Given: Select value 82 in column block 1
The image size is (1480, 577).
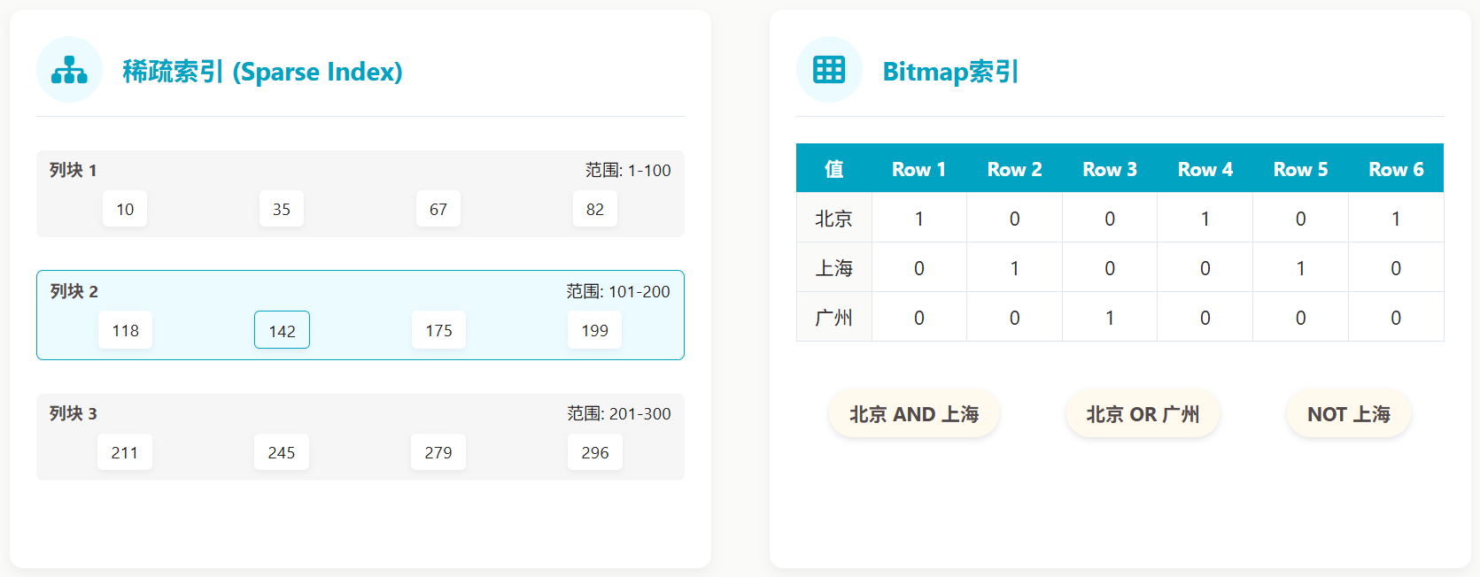Looking at the screenshot, I should pos(594,209).
